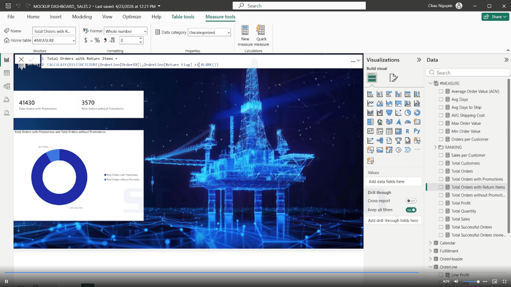Open the Model view in left sidebar
The height and width of the screenshot is (287, 511).
click(7, 86)
